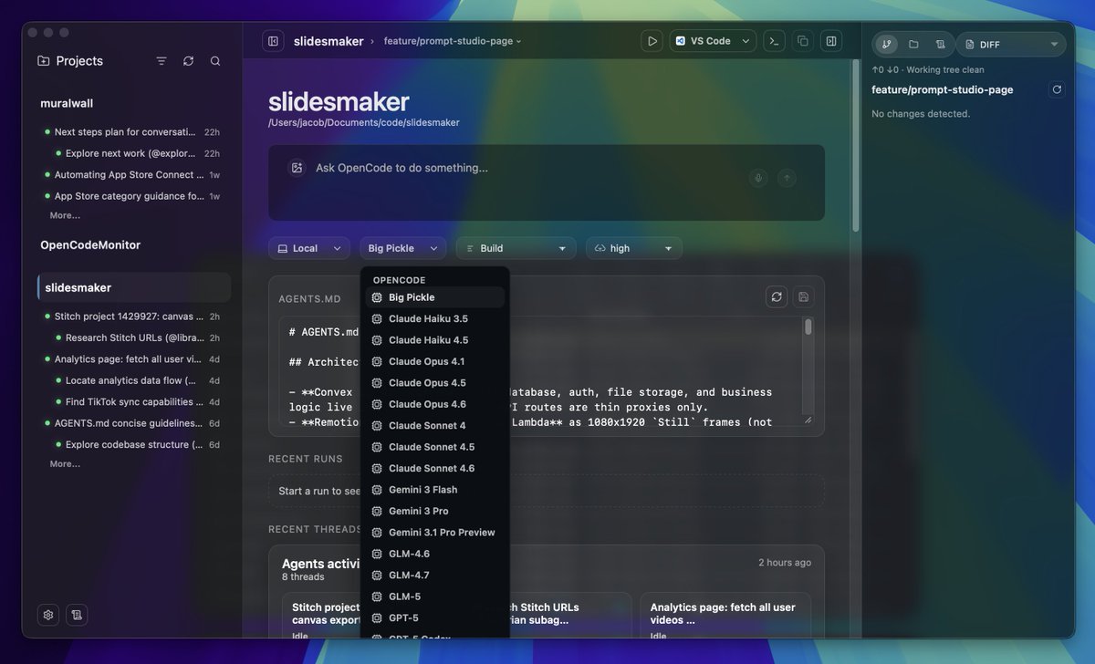
Task: Select Claude Sonnet 4.6 model
Action: (x=435, y=468)
